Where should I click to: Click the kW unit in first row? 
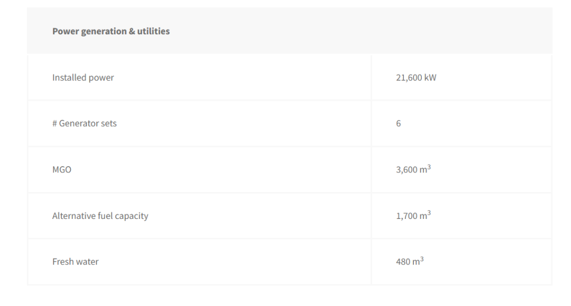pyautogui.click(x=430, y=78)
